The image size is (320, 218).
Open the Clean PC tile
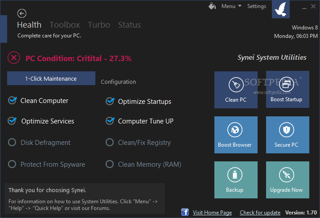236,90
